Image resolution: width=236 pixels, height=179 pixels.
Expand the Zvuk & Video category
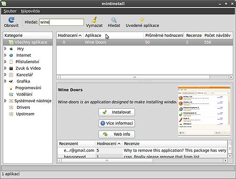coord(5,68)
